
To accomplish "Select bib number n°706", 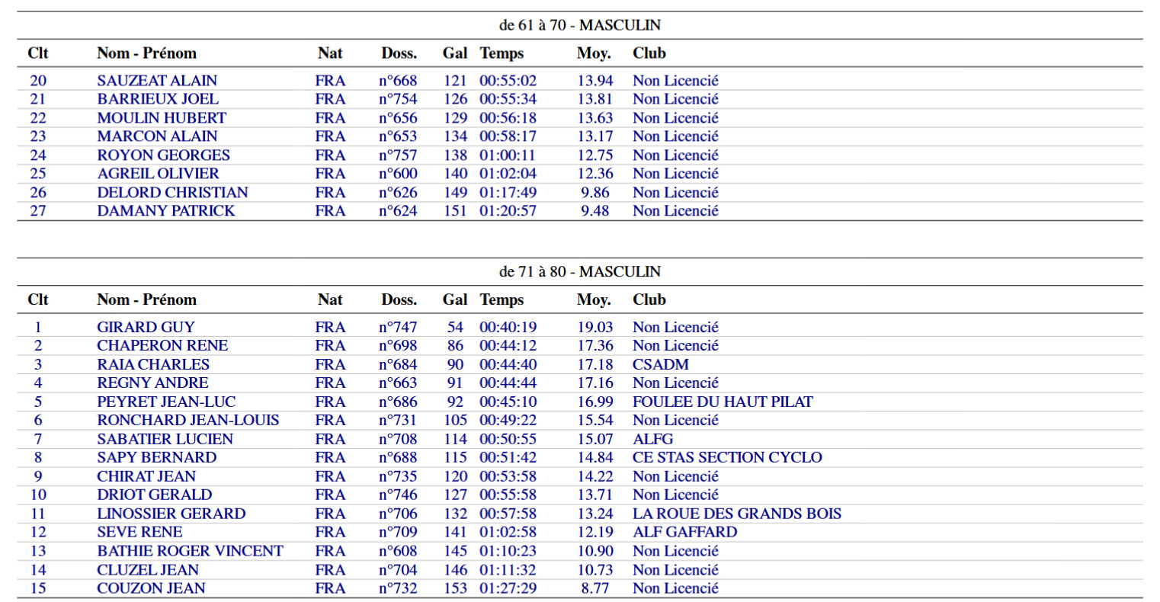I will tap(398, 514).
